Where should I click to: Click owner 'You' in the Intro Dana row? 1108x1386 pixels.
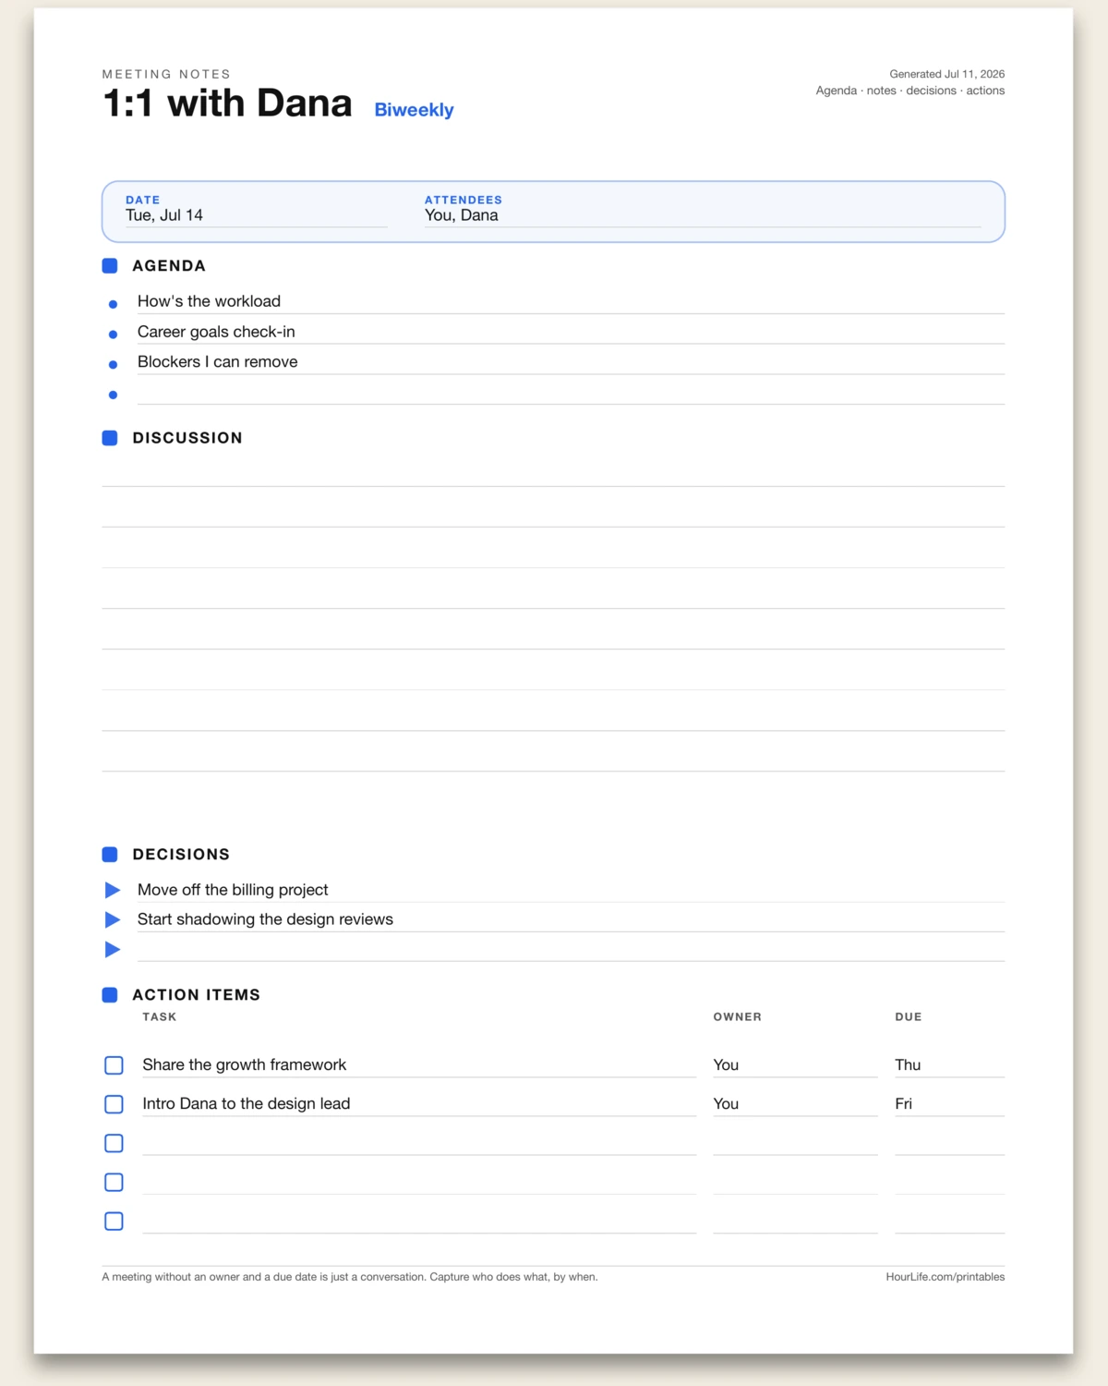[x=726, y=1104]
